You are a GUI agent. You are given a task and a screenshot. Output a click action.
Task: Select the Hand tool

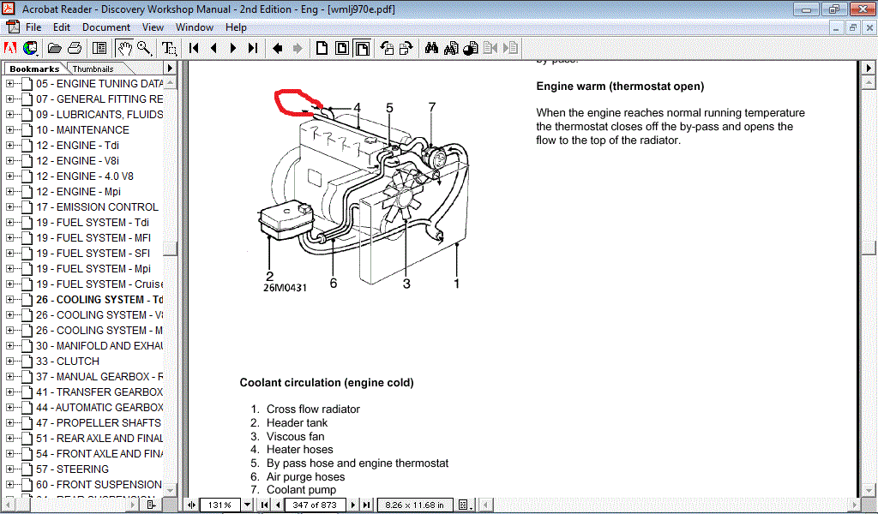coord(125,48)
